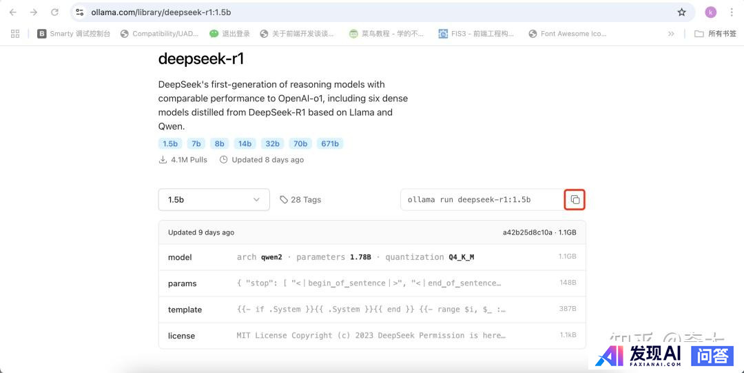This screenshot has height=373, width=744.
Task: Reload the page with refresh icon
Action: pos(54,12)
